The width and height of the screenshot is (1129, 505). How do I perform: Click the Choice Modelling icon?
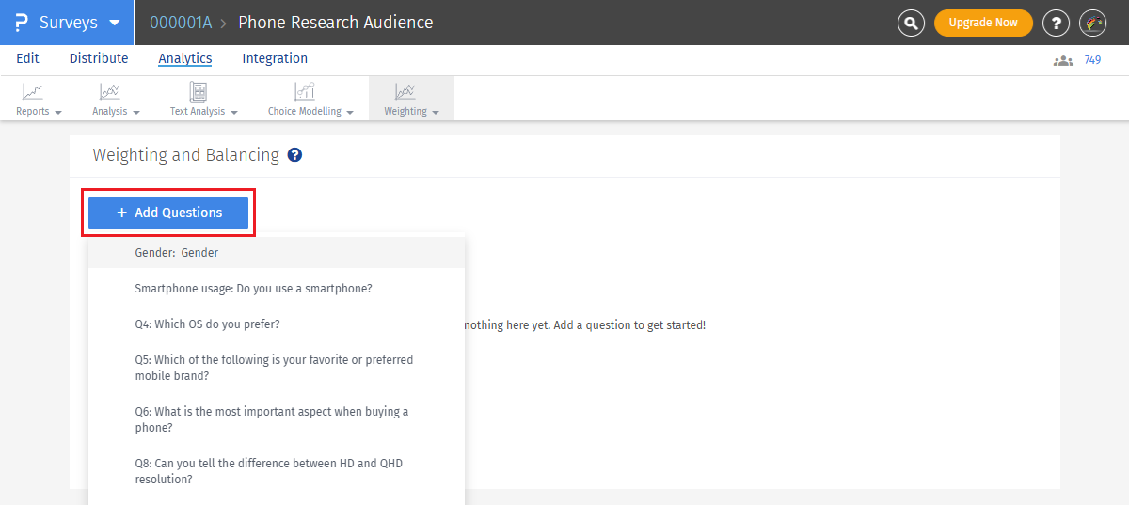tap(305, 91)
